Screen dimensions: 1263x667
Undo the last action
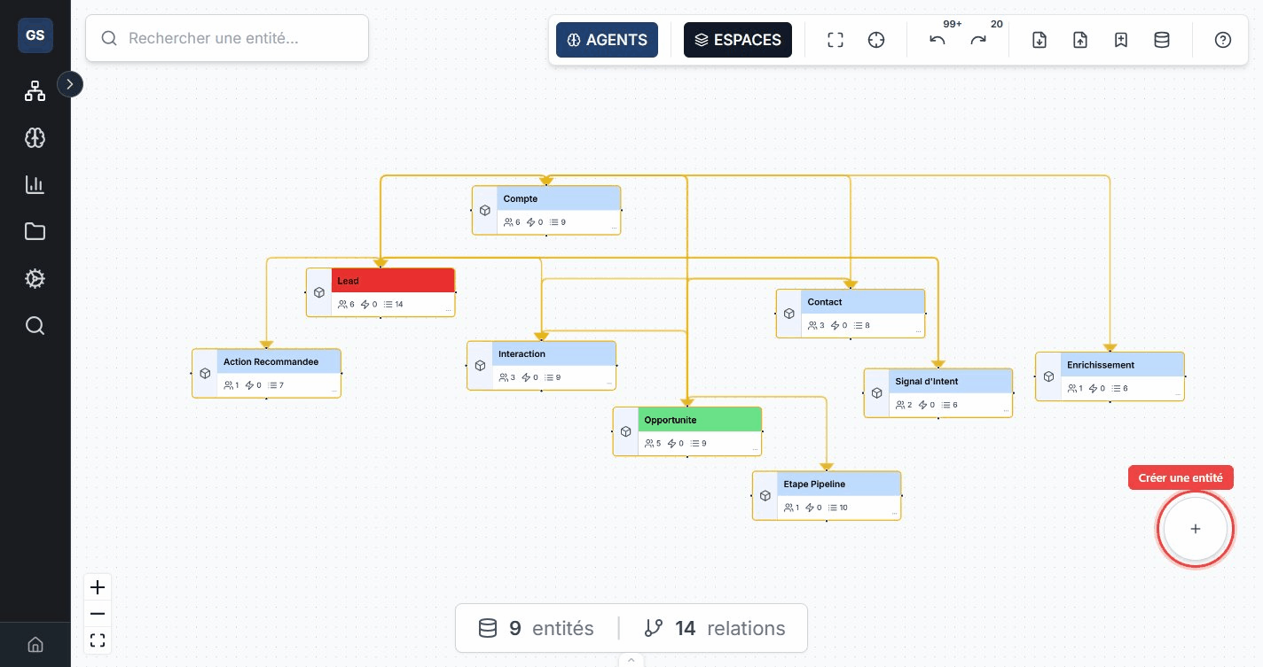(937, 40)
